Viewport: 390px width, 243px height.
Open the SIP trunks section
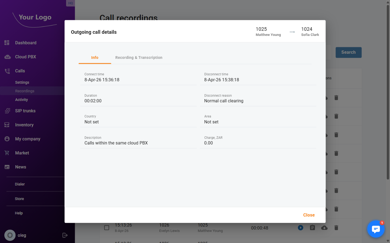pos(25,111)
